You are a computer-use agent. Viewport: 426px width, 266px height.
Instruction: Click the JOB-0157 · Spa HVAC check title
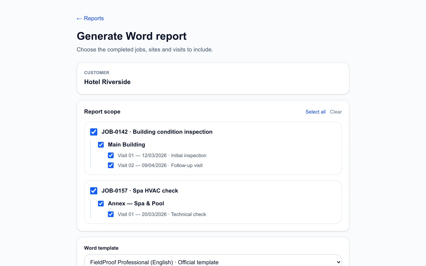[x=140, y=191]
